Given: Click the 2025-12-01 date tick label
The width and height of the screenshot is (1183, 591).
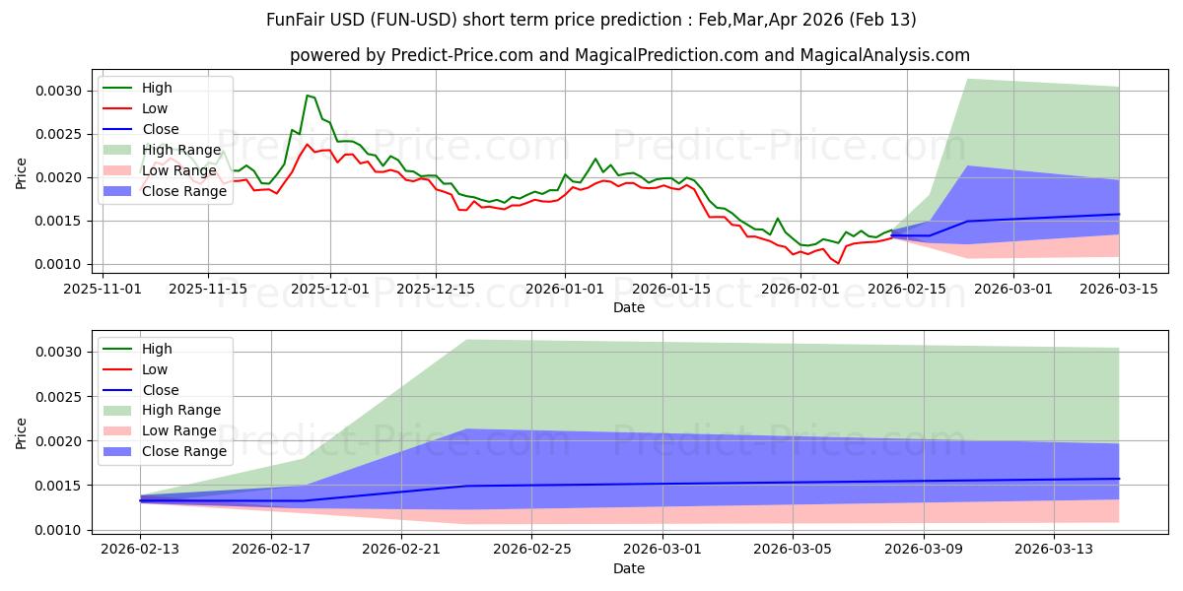Looking at the screenshot, I should [x=330, y=290].
